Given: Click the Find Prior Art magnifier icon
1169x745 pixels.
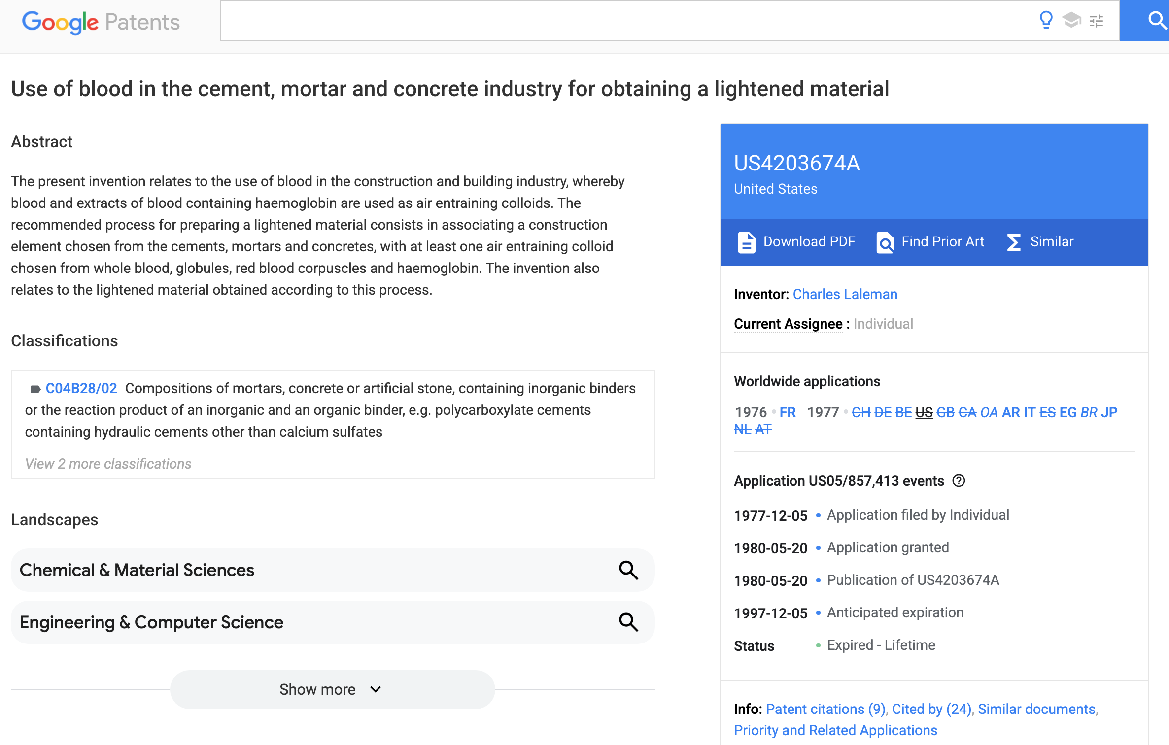Looking at the screenshot, I should (x=885, y=242).
